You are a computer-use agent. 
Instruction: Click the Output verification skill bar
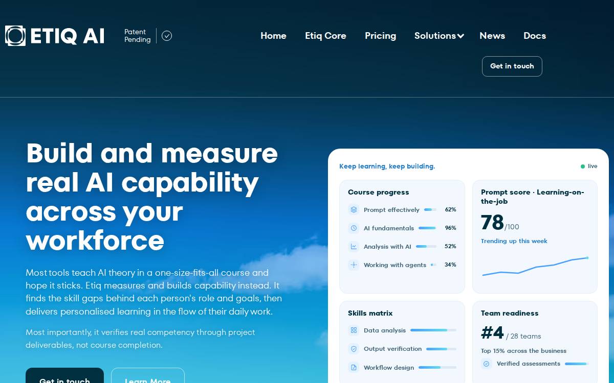pyautogui.click(x=441, y=349)
